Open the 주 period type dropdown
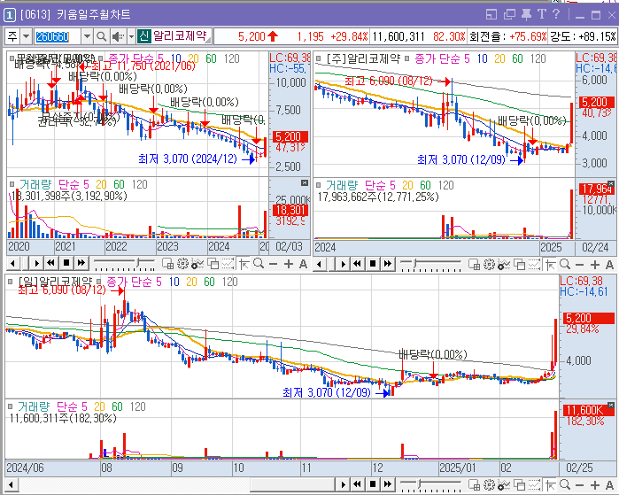This screenshot has width=619, height=495. pos(26,36)
